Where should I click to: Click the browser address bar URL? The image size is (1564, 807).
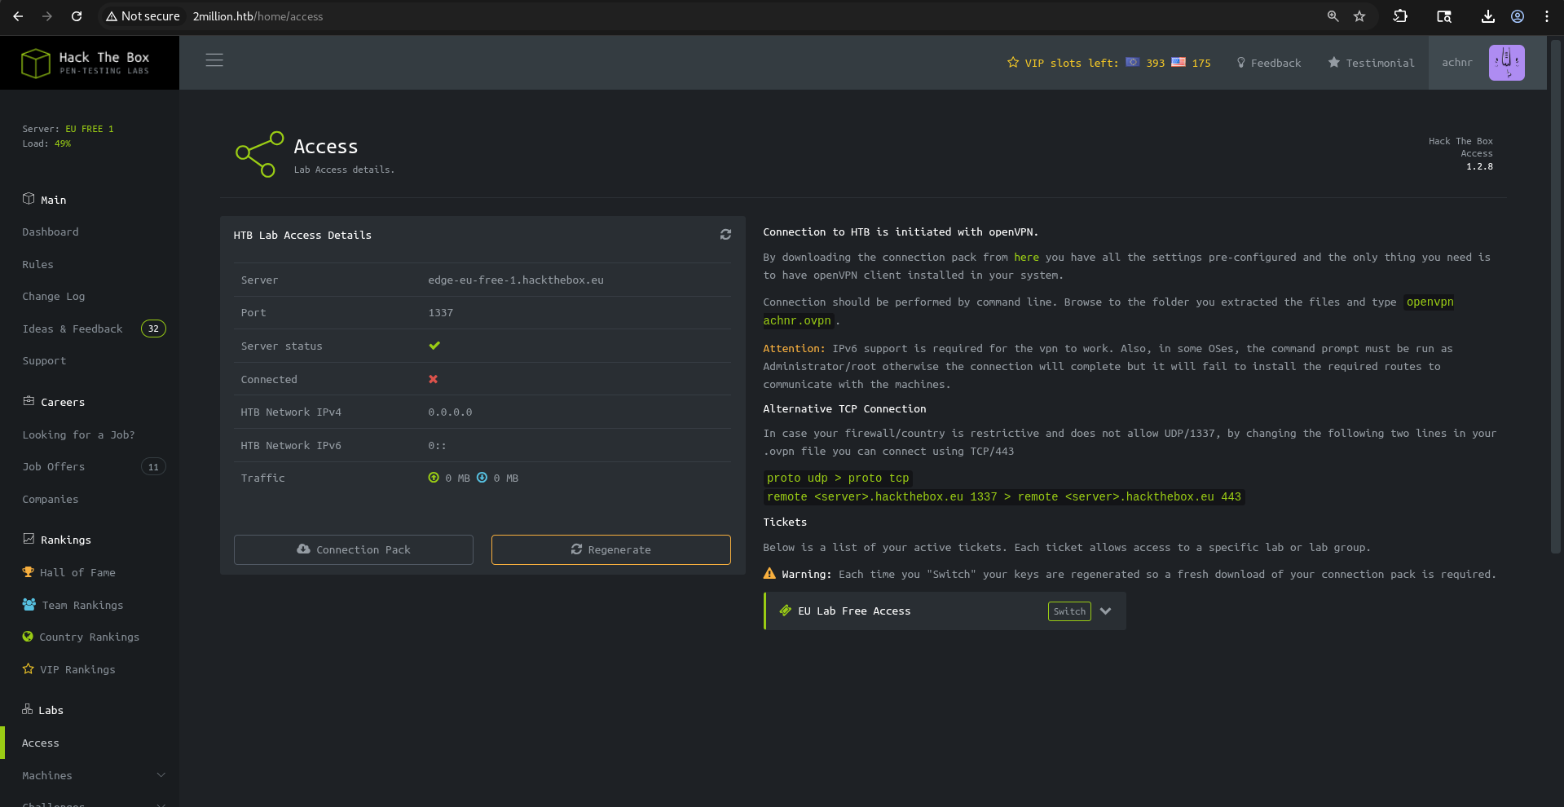258,16
